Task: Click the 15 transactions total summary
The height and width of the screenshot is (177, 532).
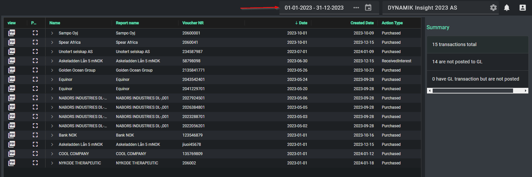Action: [x=454, y=44]
